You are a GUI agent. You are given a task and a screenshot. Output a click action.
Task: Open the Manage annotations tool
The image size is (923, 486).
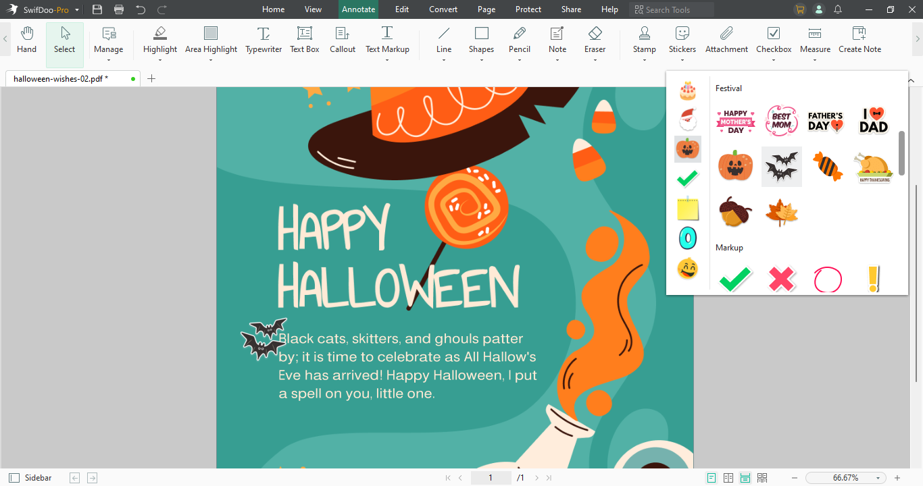pyautogui.click(x=109, y=40)
